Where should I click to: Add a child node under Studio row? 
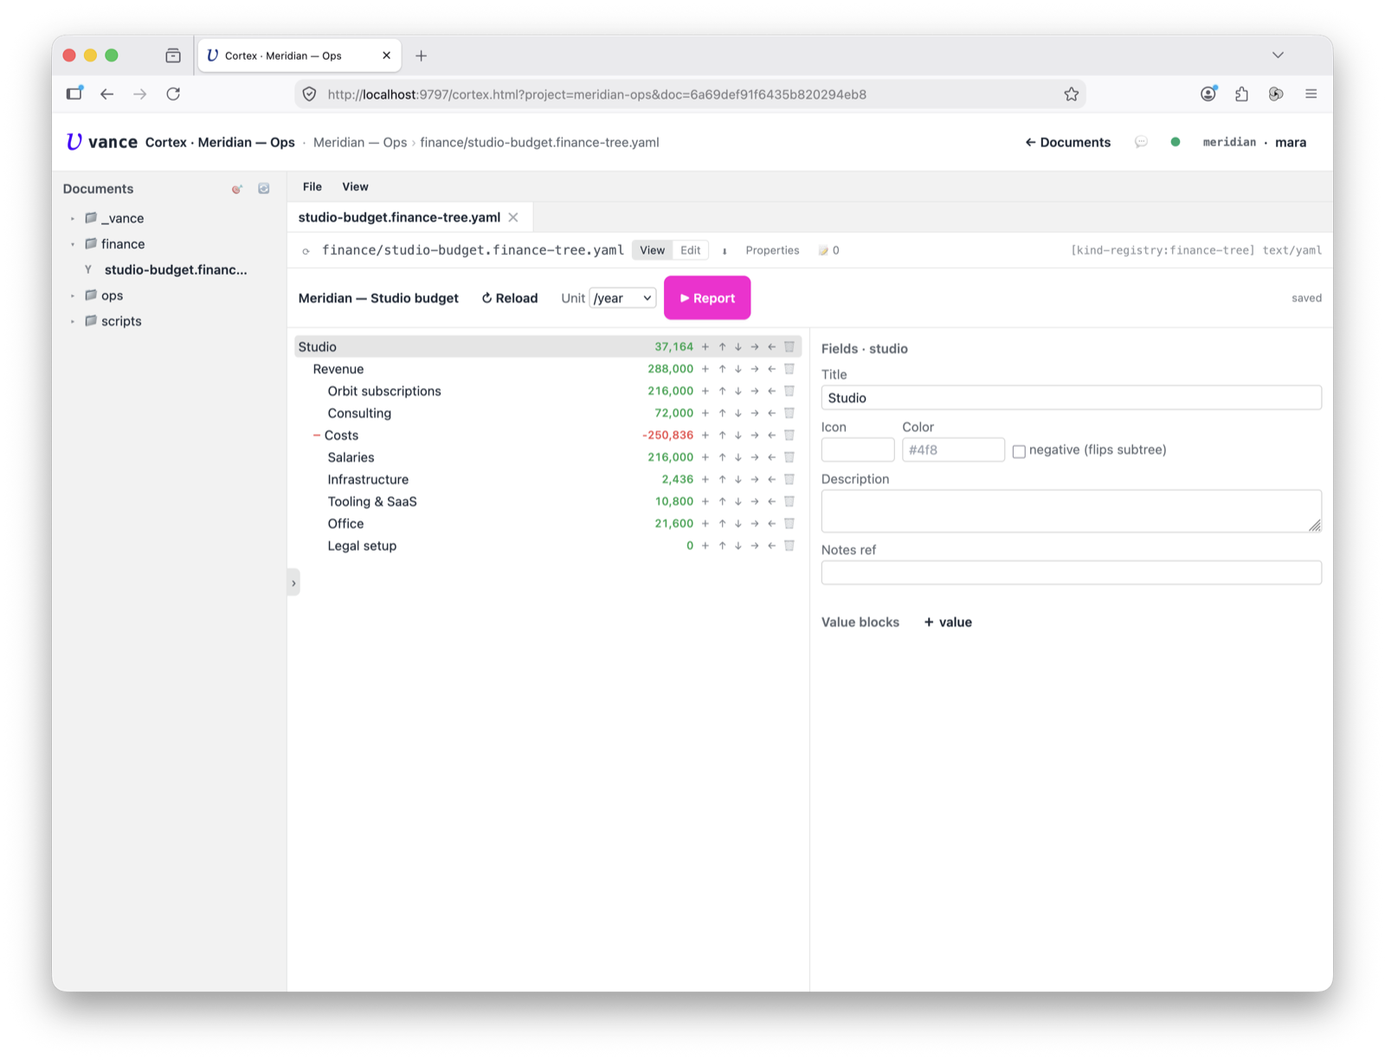[705, 346]
